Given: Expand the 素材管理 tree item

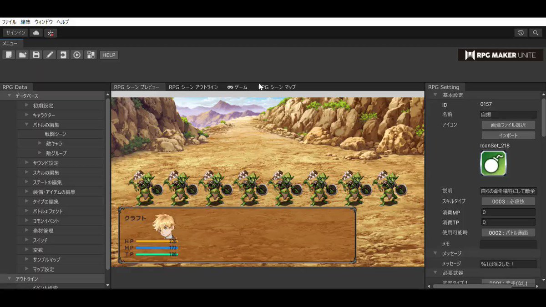Looking at the screenshot, I should click(x=27, y=231).
